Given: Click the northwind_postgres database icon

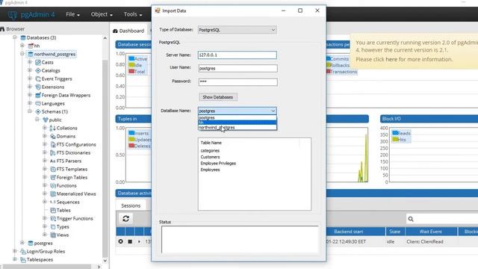Looking at the screenshot, I should click(x=31, y=54).
